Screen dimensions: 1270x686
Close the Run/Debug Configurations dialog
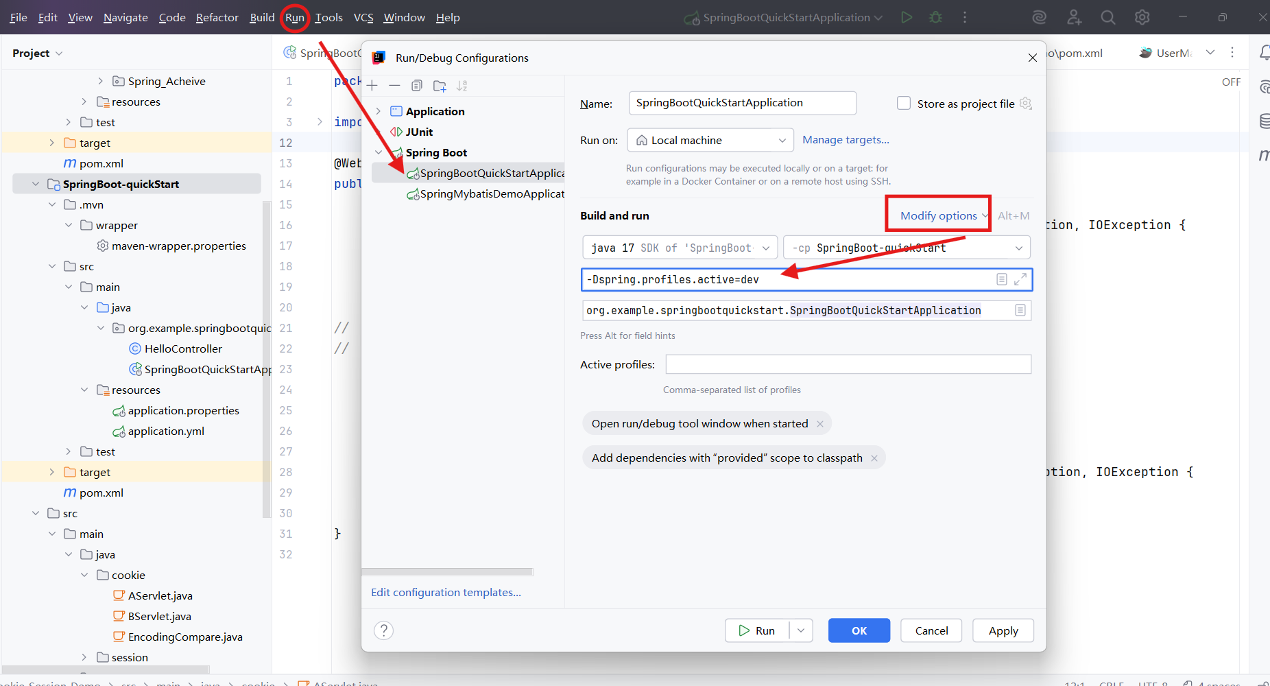click(1033, 58)
